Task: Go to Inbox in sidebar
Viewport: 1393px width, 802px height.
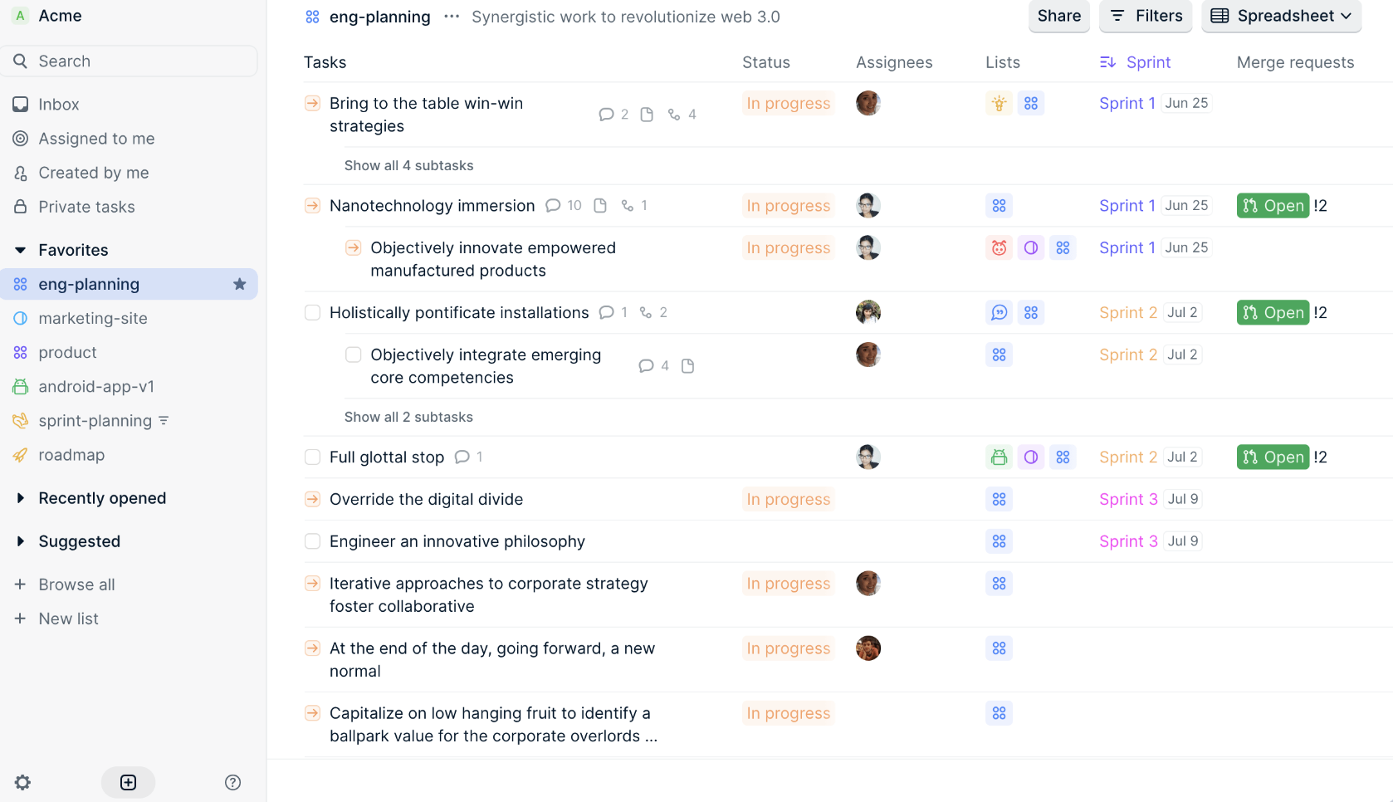Action: (x=59, y=105)
